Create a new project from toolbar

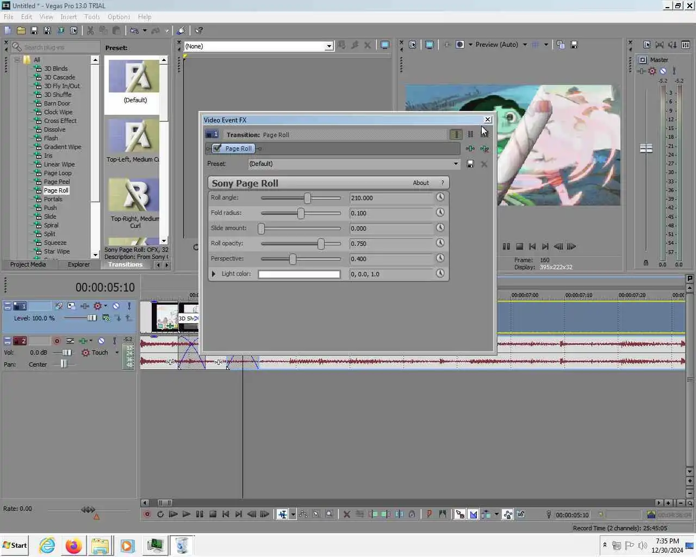coord(8,30)
